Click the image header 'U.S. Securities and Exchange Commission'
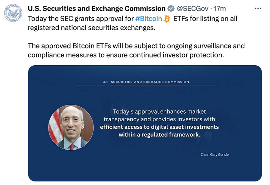 [146, 82]
